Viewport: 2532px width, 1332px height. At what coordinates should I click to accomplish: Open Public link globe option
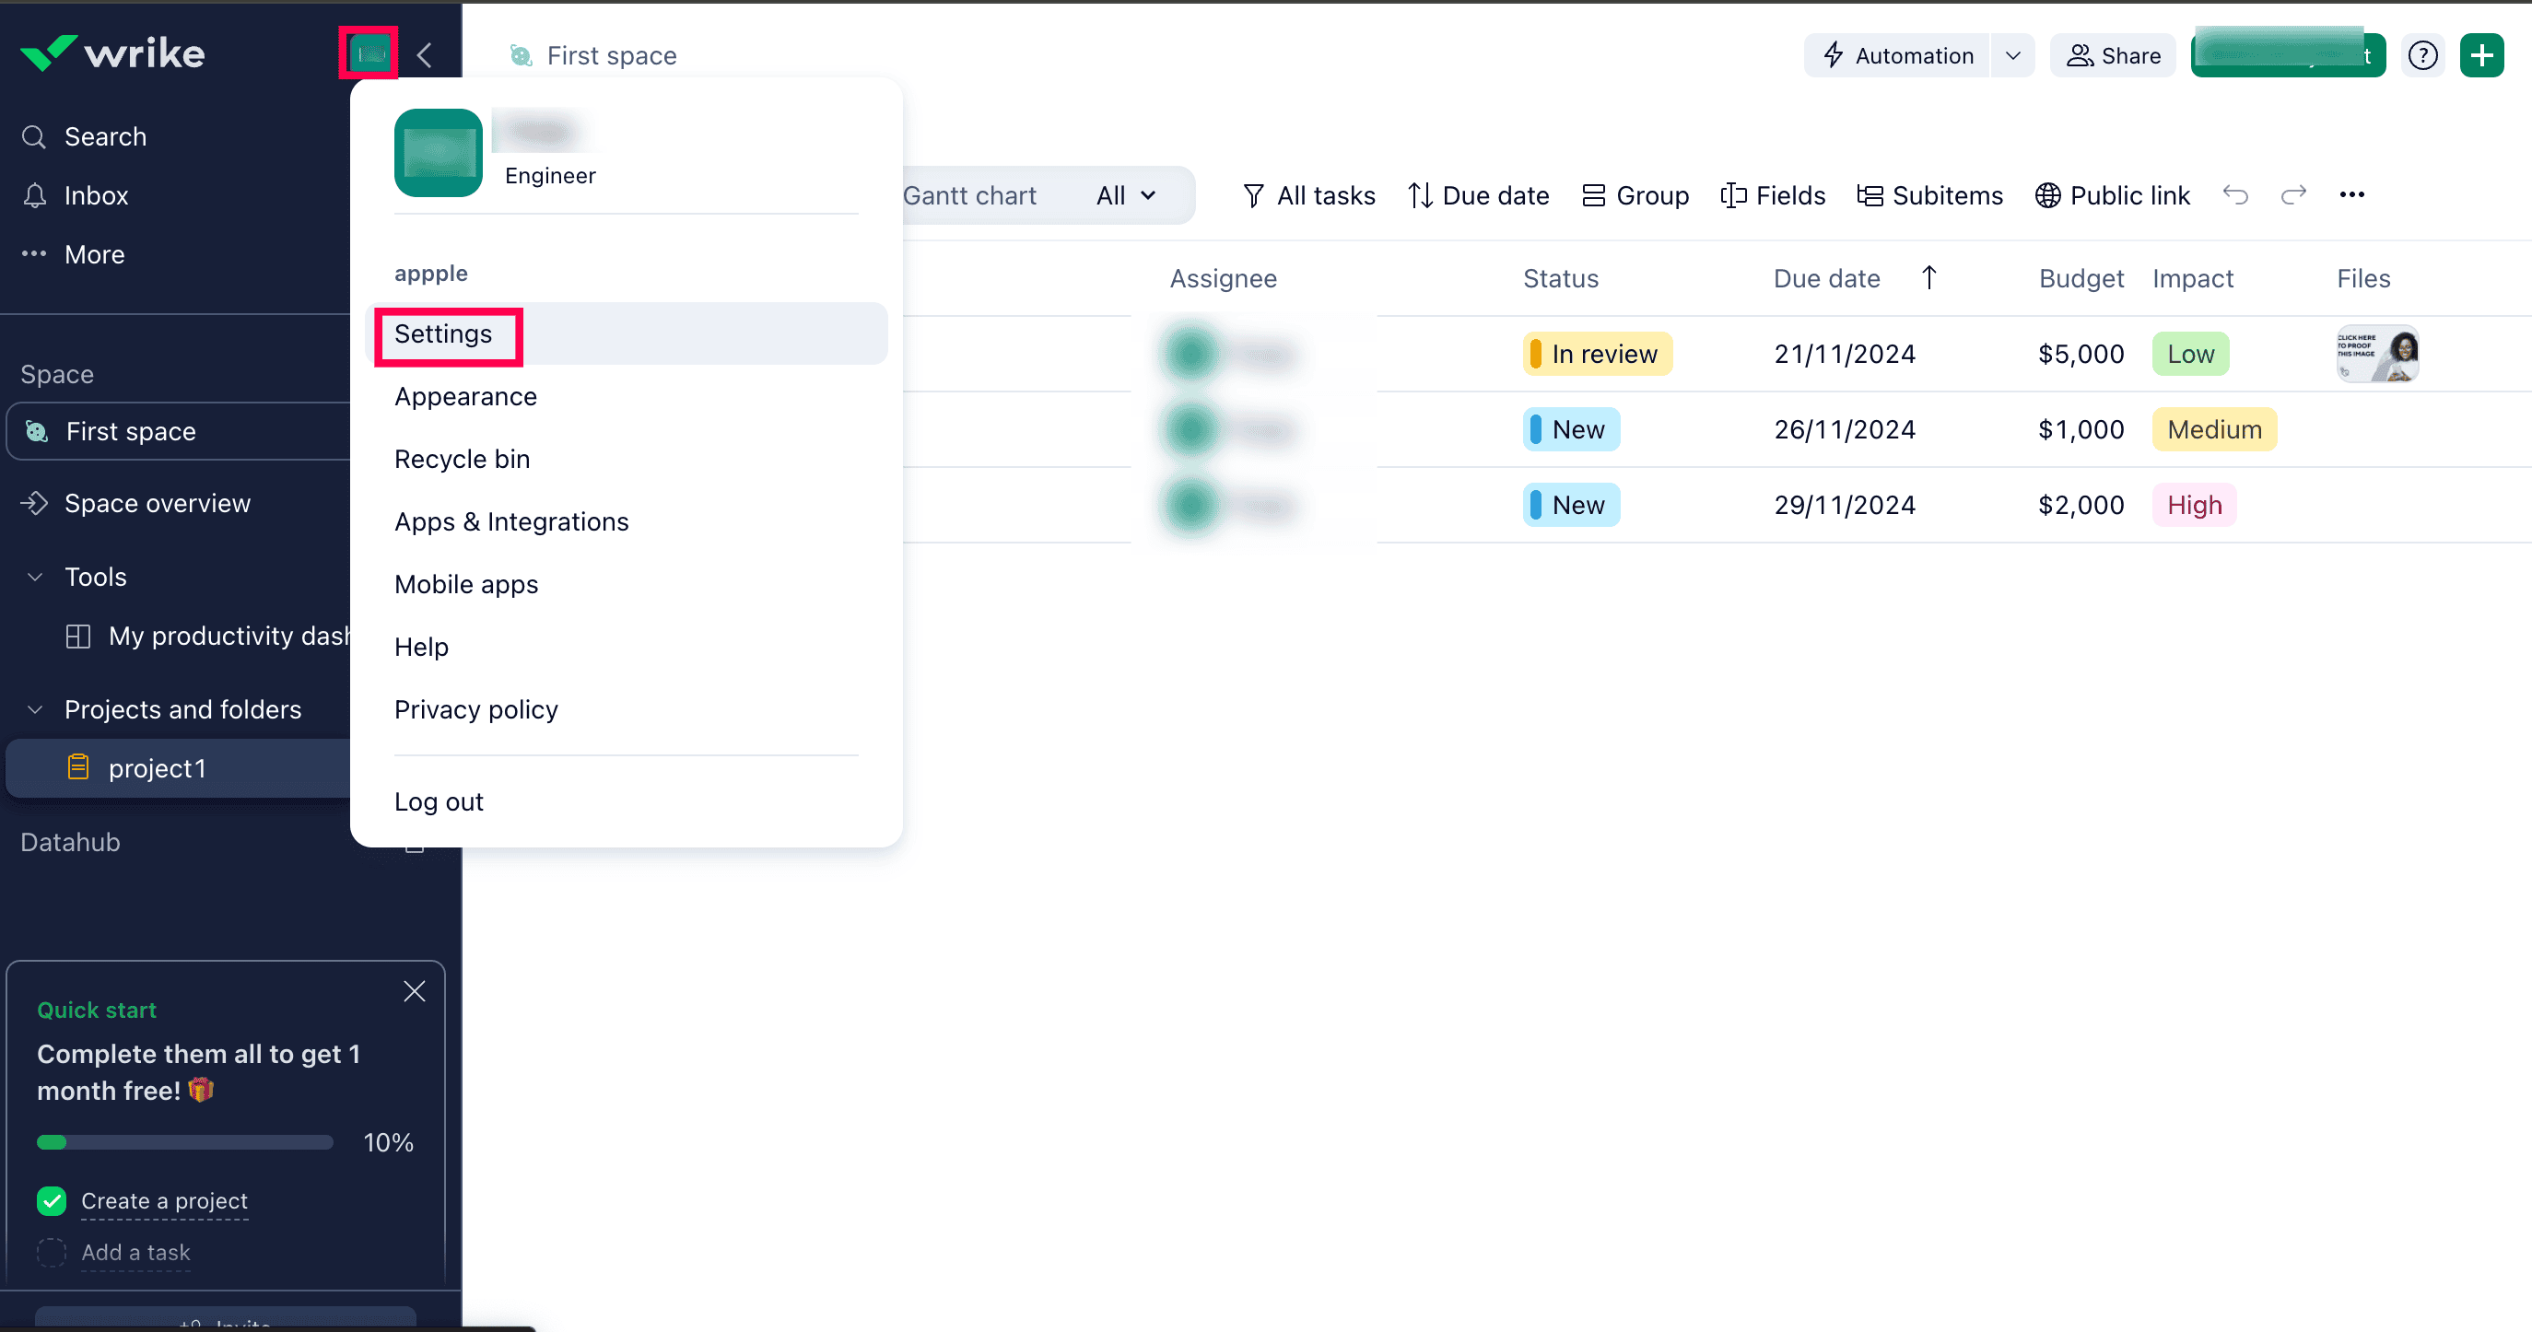(x=2112, y=195)
